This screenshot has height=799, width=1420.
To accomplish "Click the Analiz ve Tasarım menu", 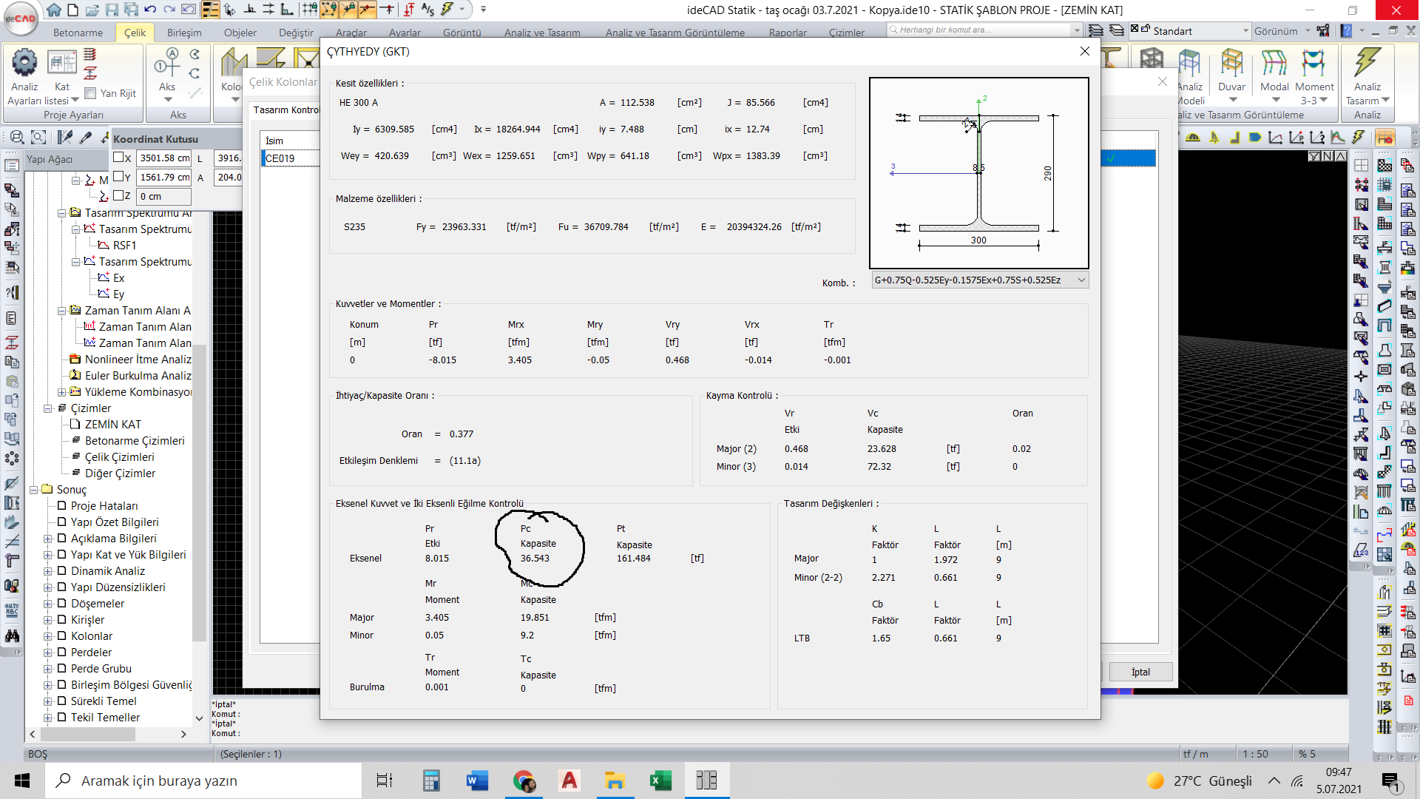I will click(542, 33).
